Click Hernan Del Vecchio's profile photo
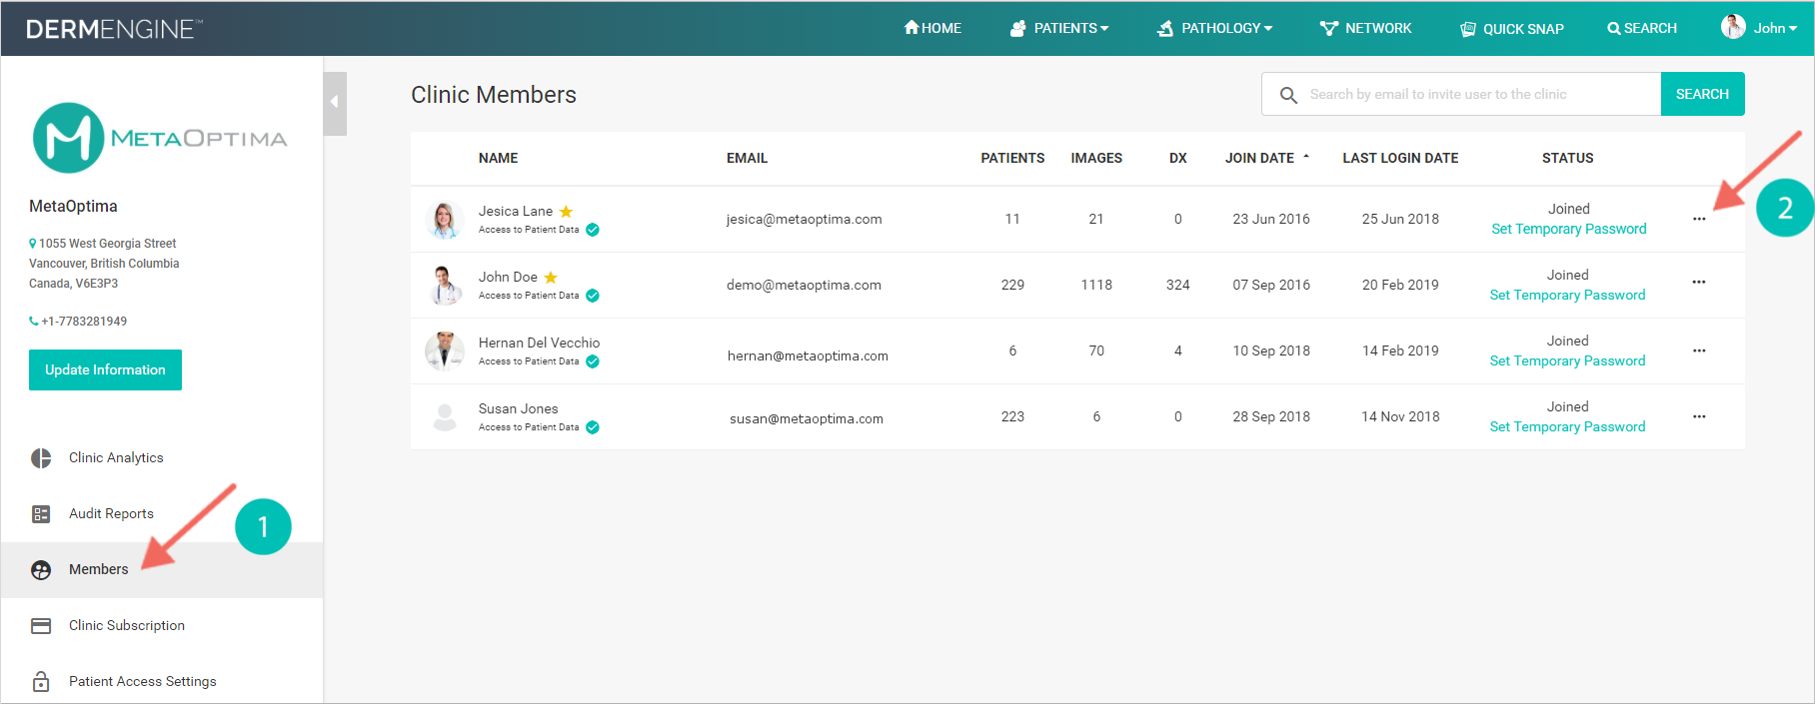The width and height of the screenshot is (1815, 704). pyautogui.click(x=445, y=352)
